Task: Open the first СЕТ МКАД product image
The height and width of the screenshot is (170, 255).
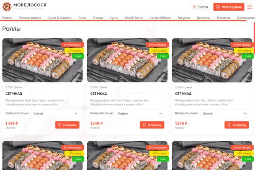Action: click(x=42, y=60)
